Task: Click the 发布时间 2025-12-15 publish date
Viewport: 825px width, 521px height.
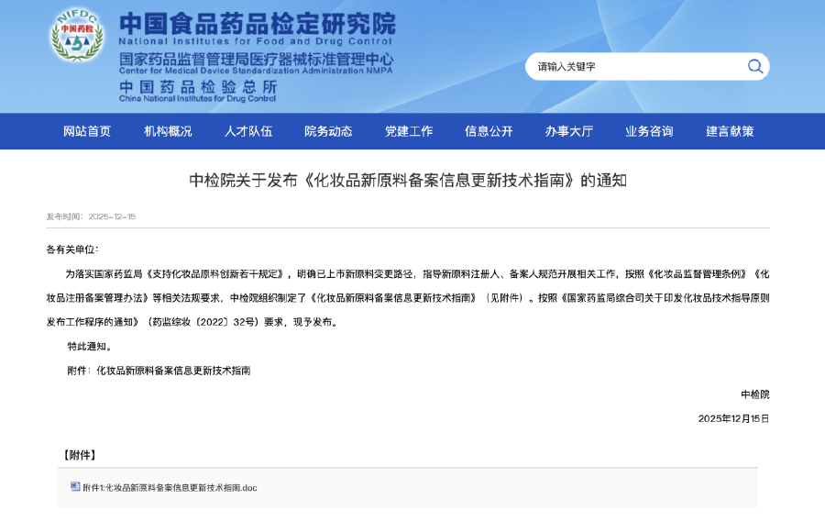Action: 91,216
